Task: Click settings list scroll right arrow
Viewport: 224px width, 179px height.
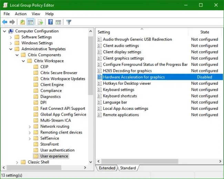Action: click(x=220, y=161)
